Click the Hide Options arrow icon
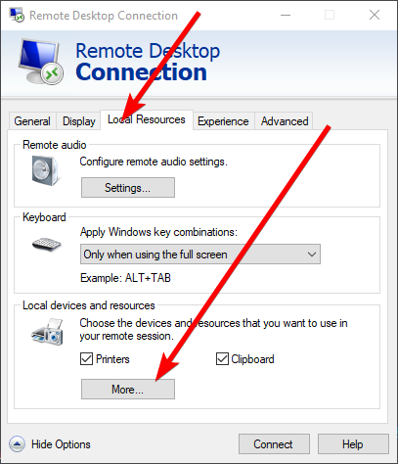Viewport: 398px width, 464px height. click(x=17, y=444)
